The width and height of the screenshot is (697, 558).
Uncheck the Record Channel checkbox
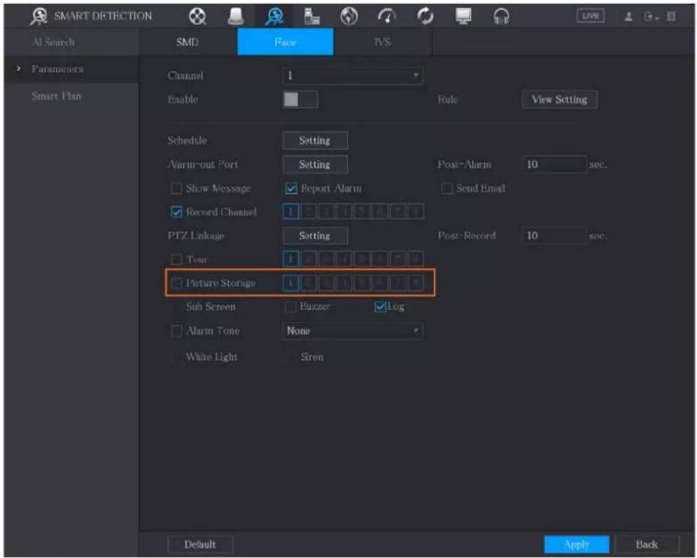(x=177, y=212)
